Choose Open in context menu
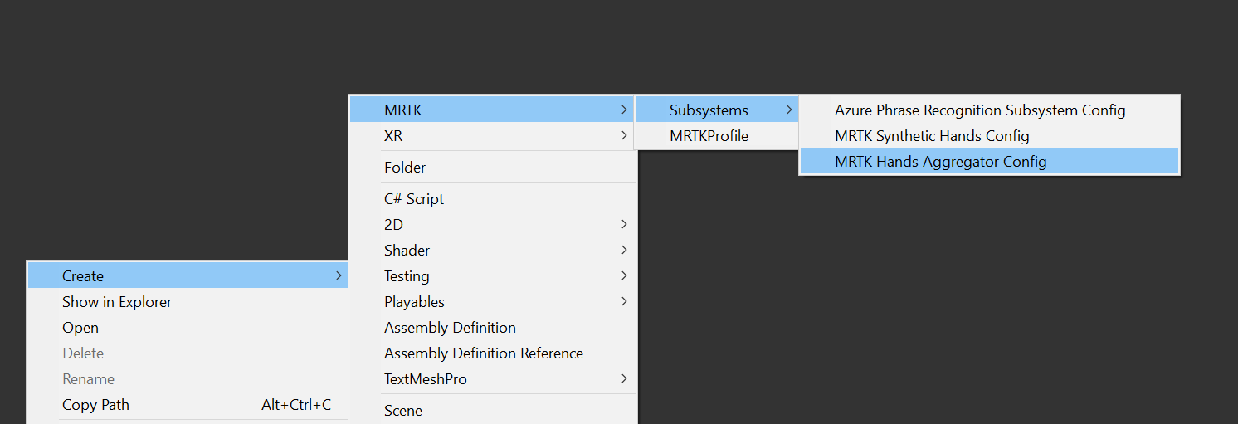Image resolution: width=1238 pixels, height=424 pixels. pyautogui.click(x=188, y=327)
